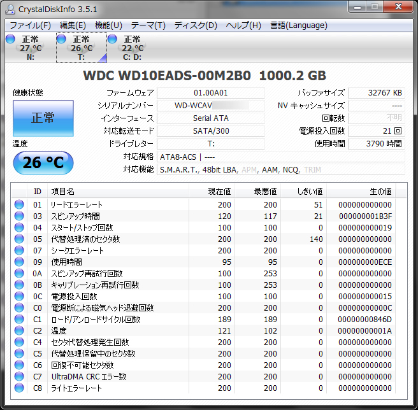Click raw value 000000001B3F
The width and height of the screenshot is (418, 410).
click(x=366, y=216)
